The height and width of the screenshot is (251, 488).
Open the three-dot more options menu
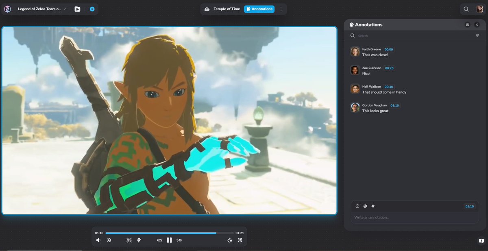pyautogui.click(x=281, y=9)
